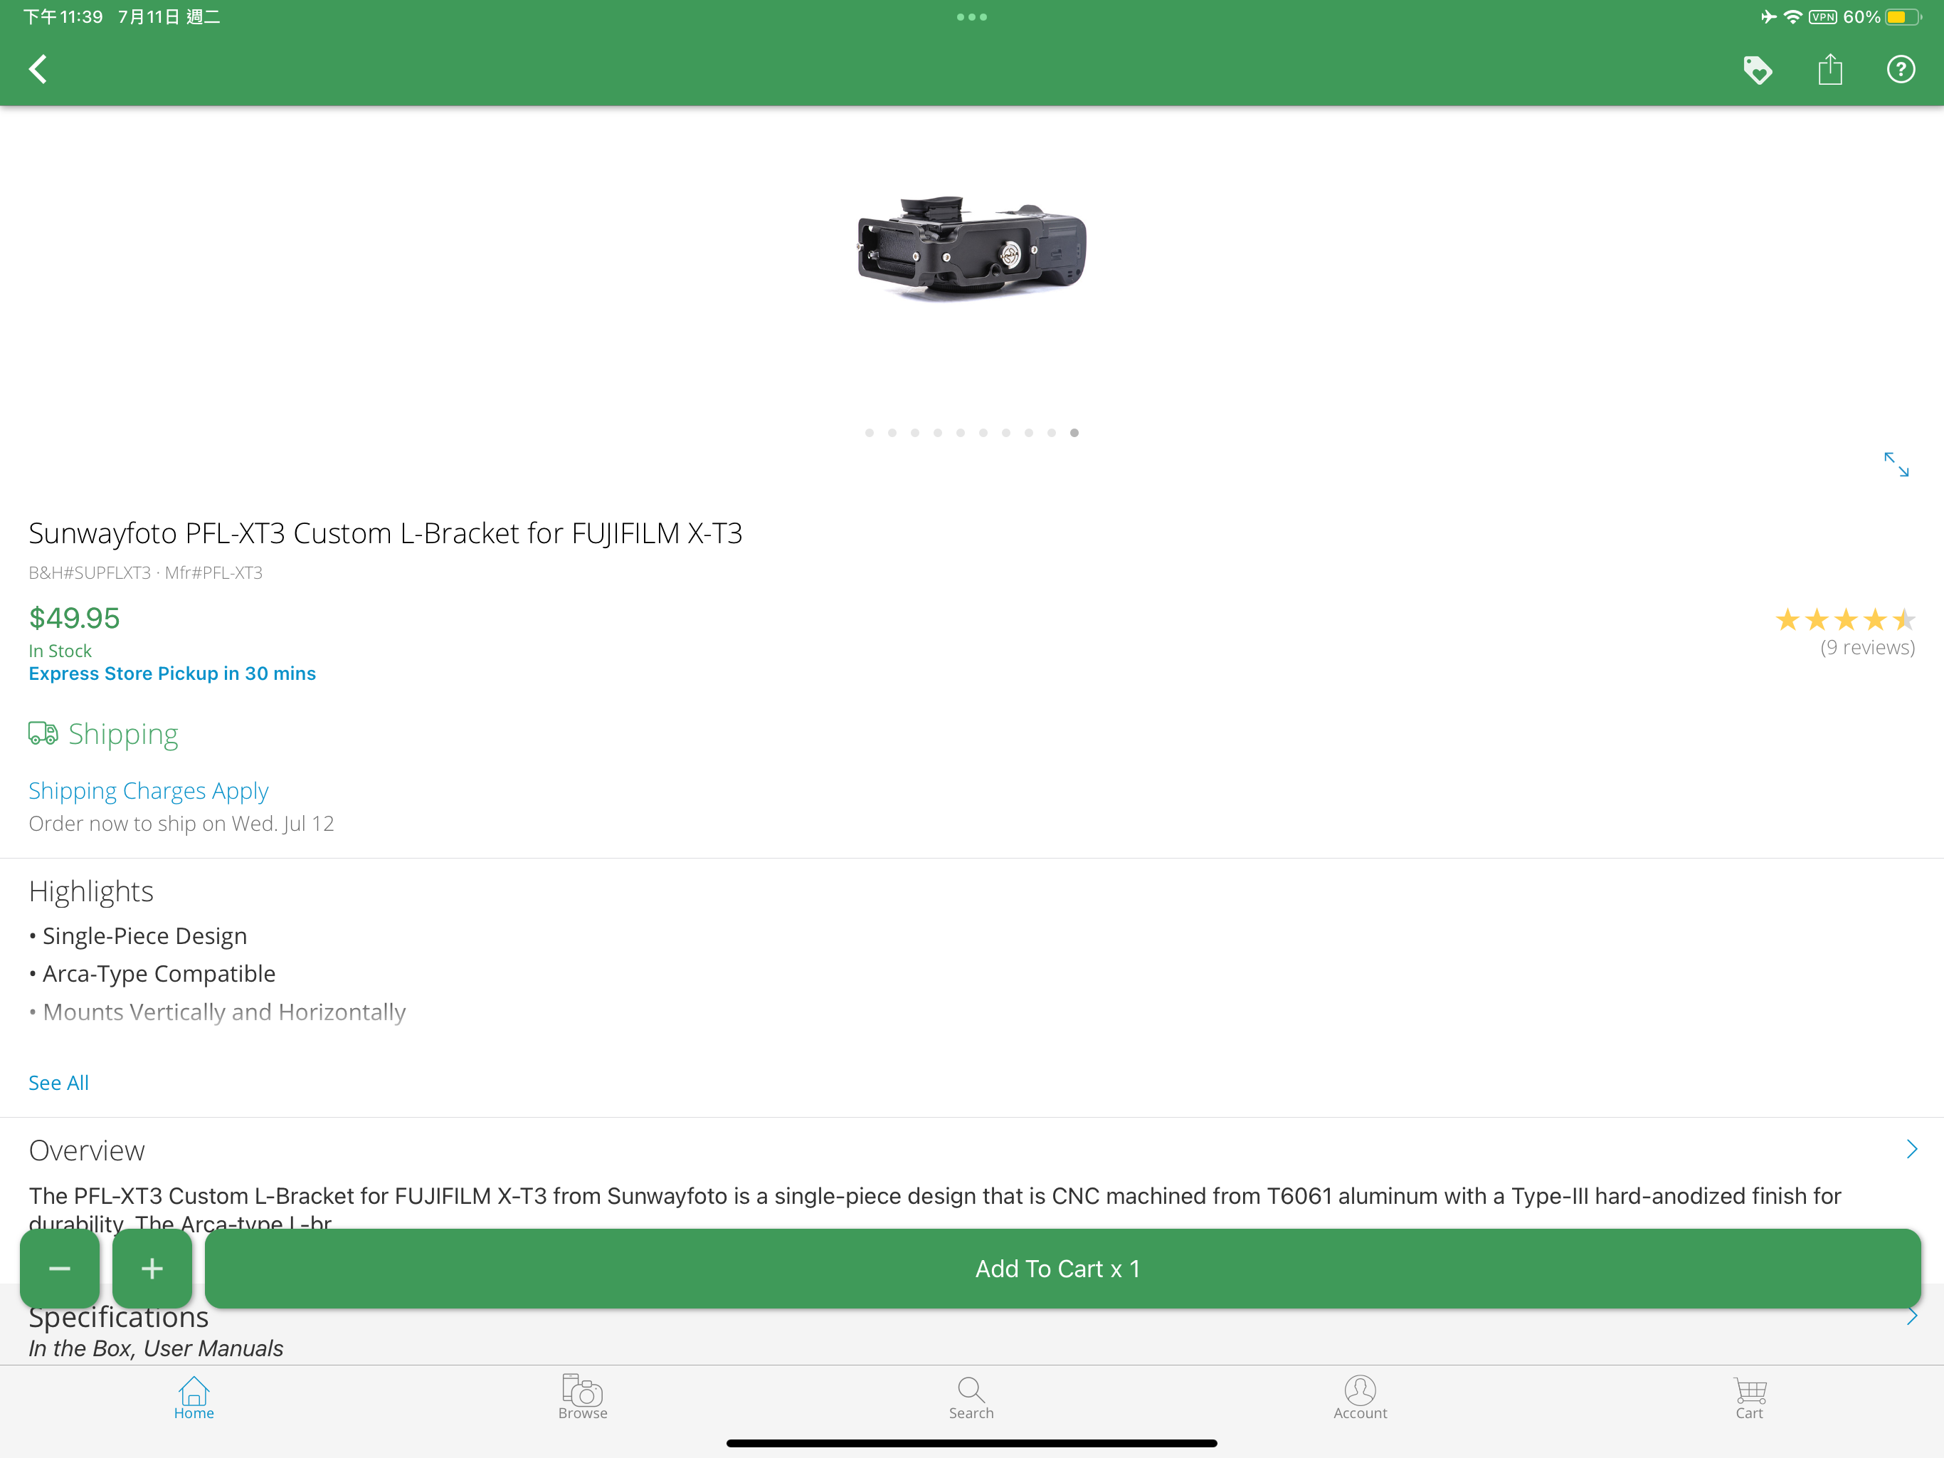This screenshot has height=1458, width=1944.
Task: Tap the $49.95 price
Action: click(x=74, y=618)
